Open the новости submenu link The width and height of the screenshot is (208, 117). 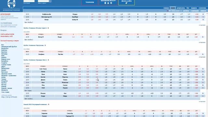tap(203, 11)
